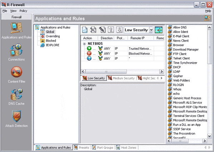Viewport: 214px width, 152px height.
Task: Click the rules list scroll right arrow
Action: 161,72
